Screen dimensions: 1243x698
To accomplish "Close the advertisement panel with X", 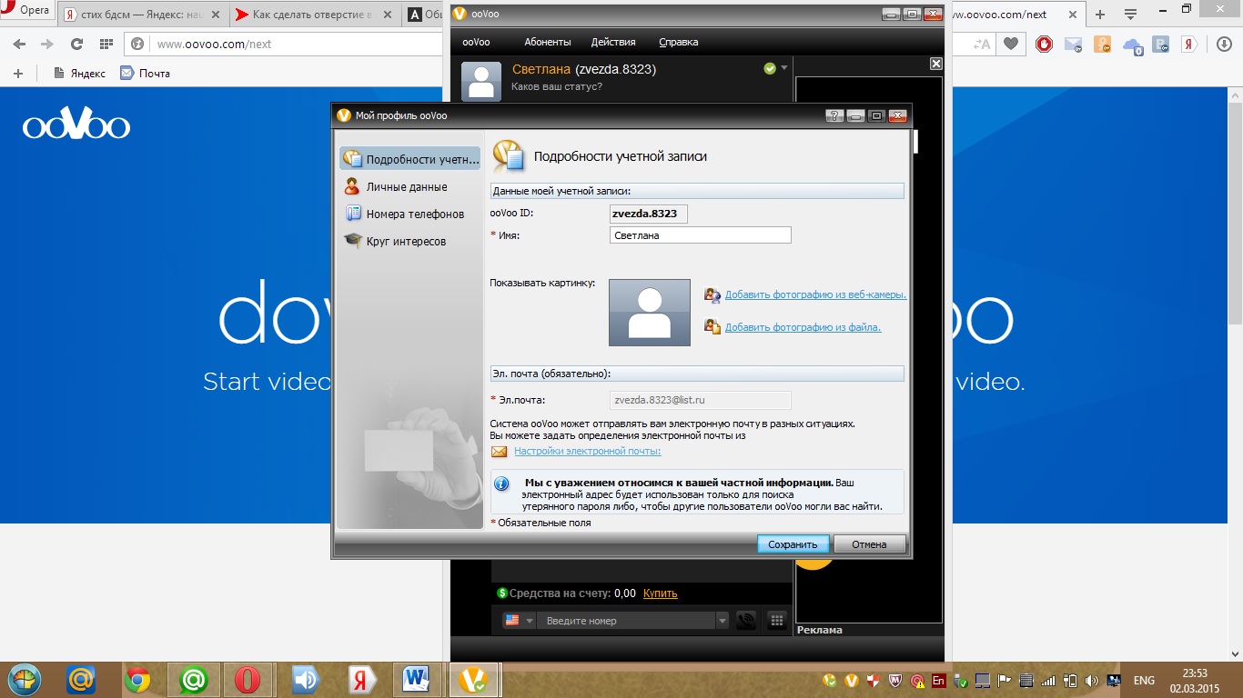I will click(x=935, y=64).
